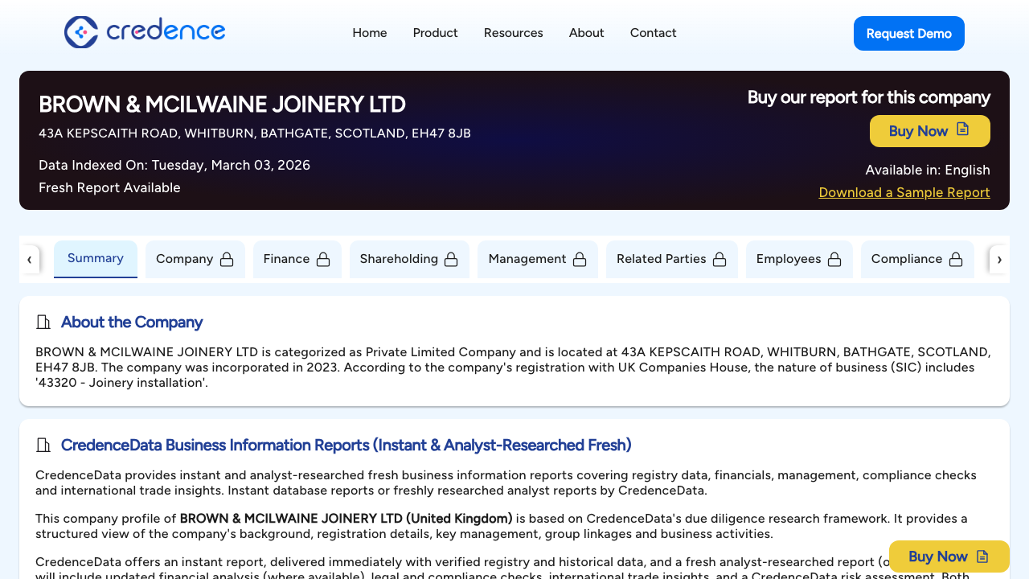Click the lock icon on Company tab
This screenshot has height=579, width=1029.
tap(228, 259)
